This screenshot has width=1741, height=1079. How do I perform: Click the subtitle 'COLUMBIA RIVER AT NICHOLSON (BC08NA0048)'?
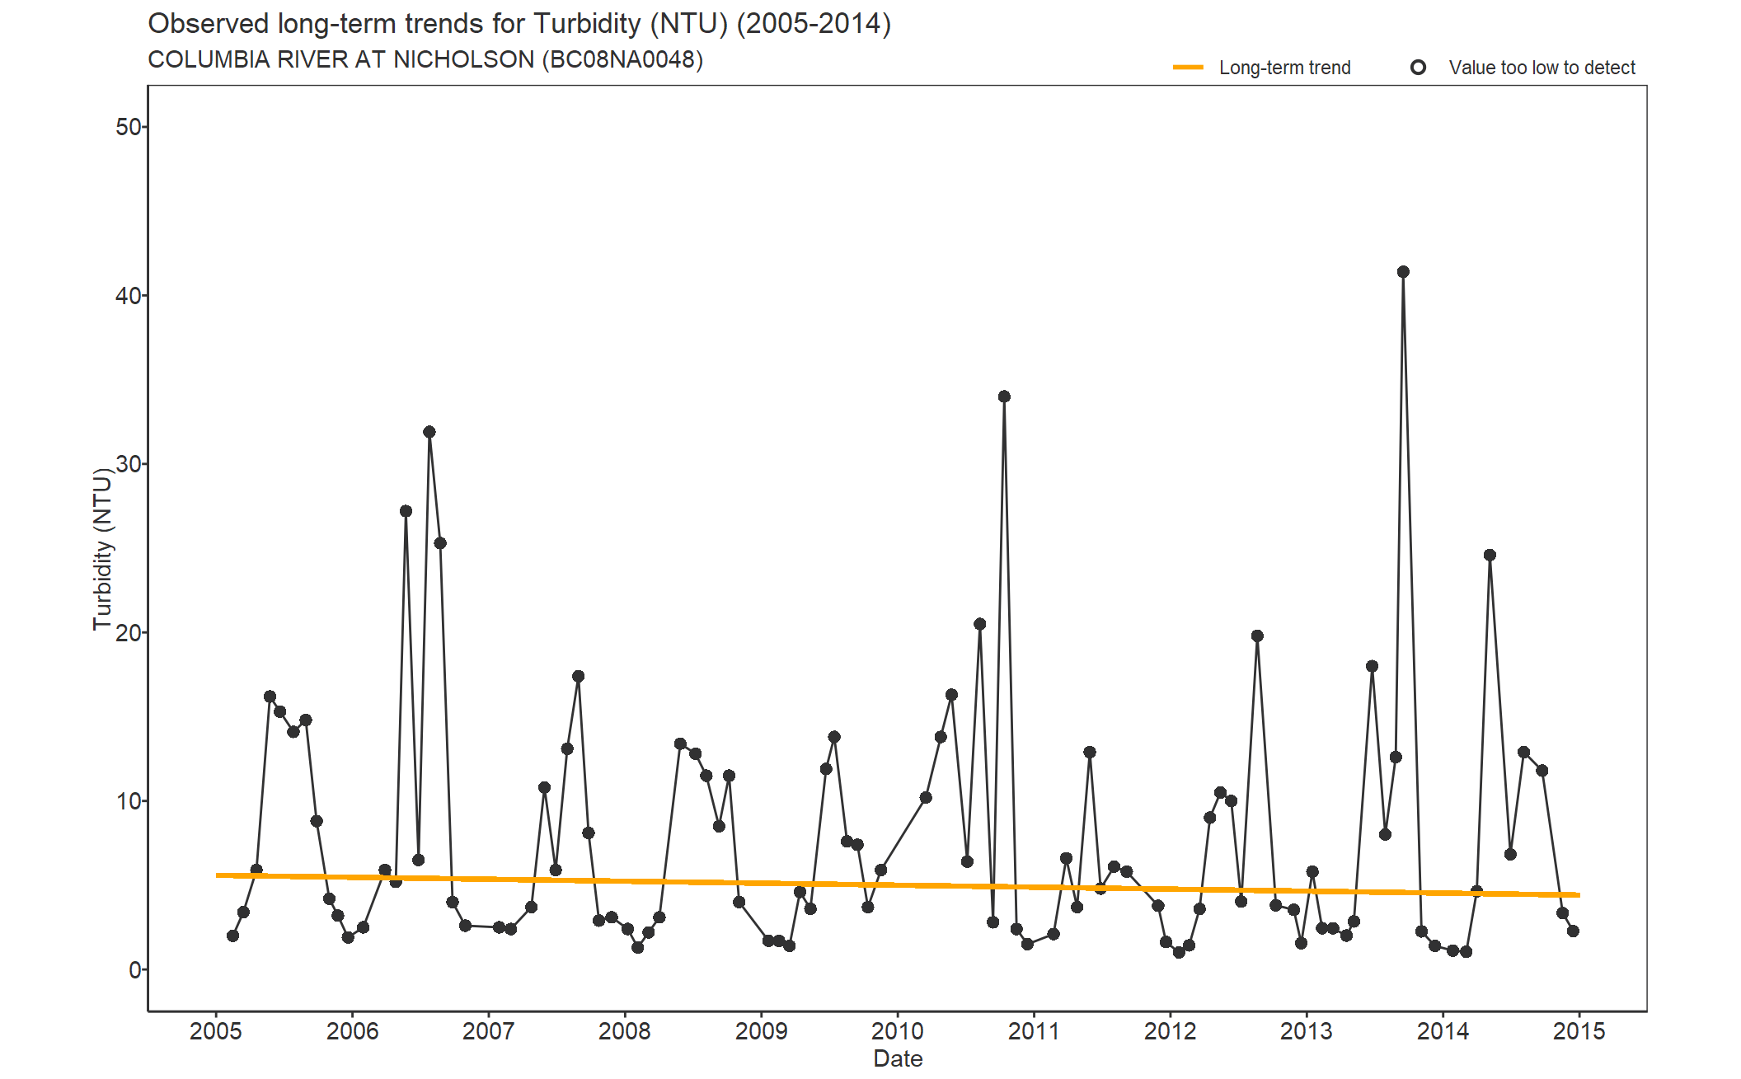pyautogui.click(x=425, y=60)
